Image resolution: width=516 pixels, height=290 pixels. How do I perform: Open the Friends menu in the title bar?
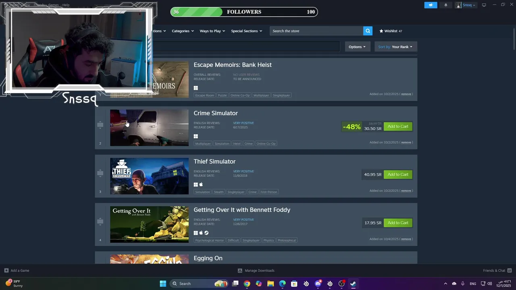coord(39,5)
